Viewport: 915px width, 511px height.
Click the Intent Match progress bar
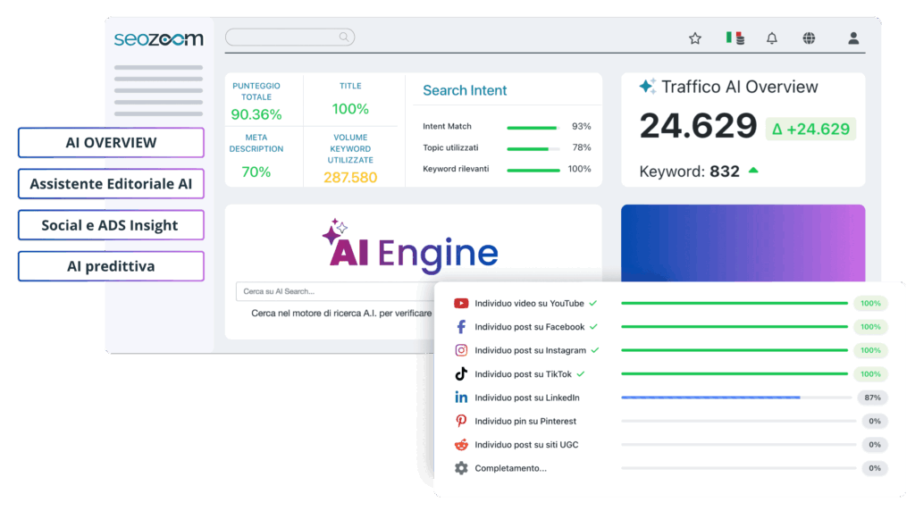[532, 127]
